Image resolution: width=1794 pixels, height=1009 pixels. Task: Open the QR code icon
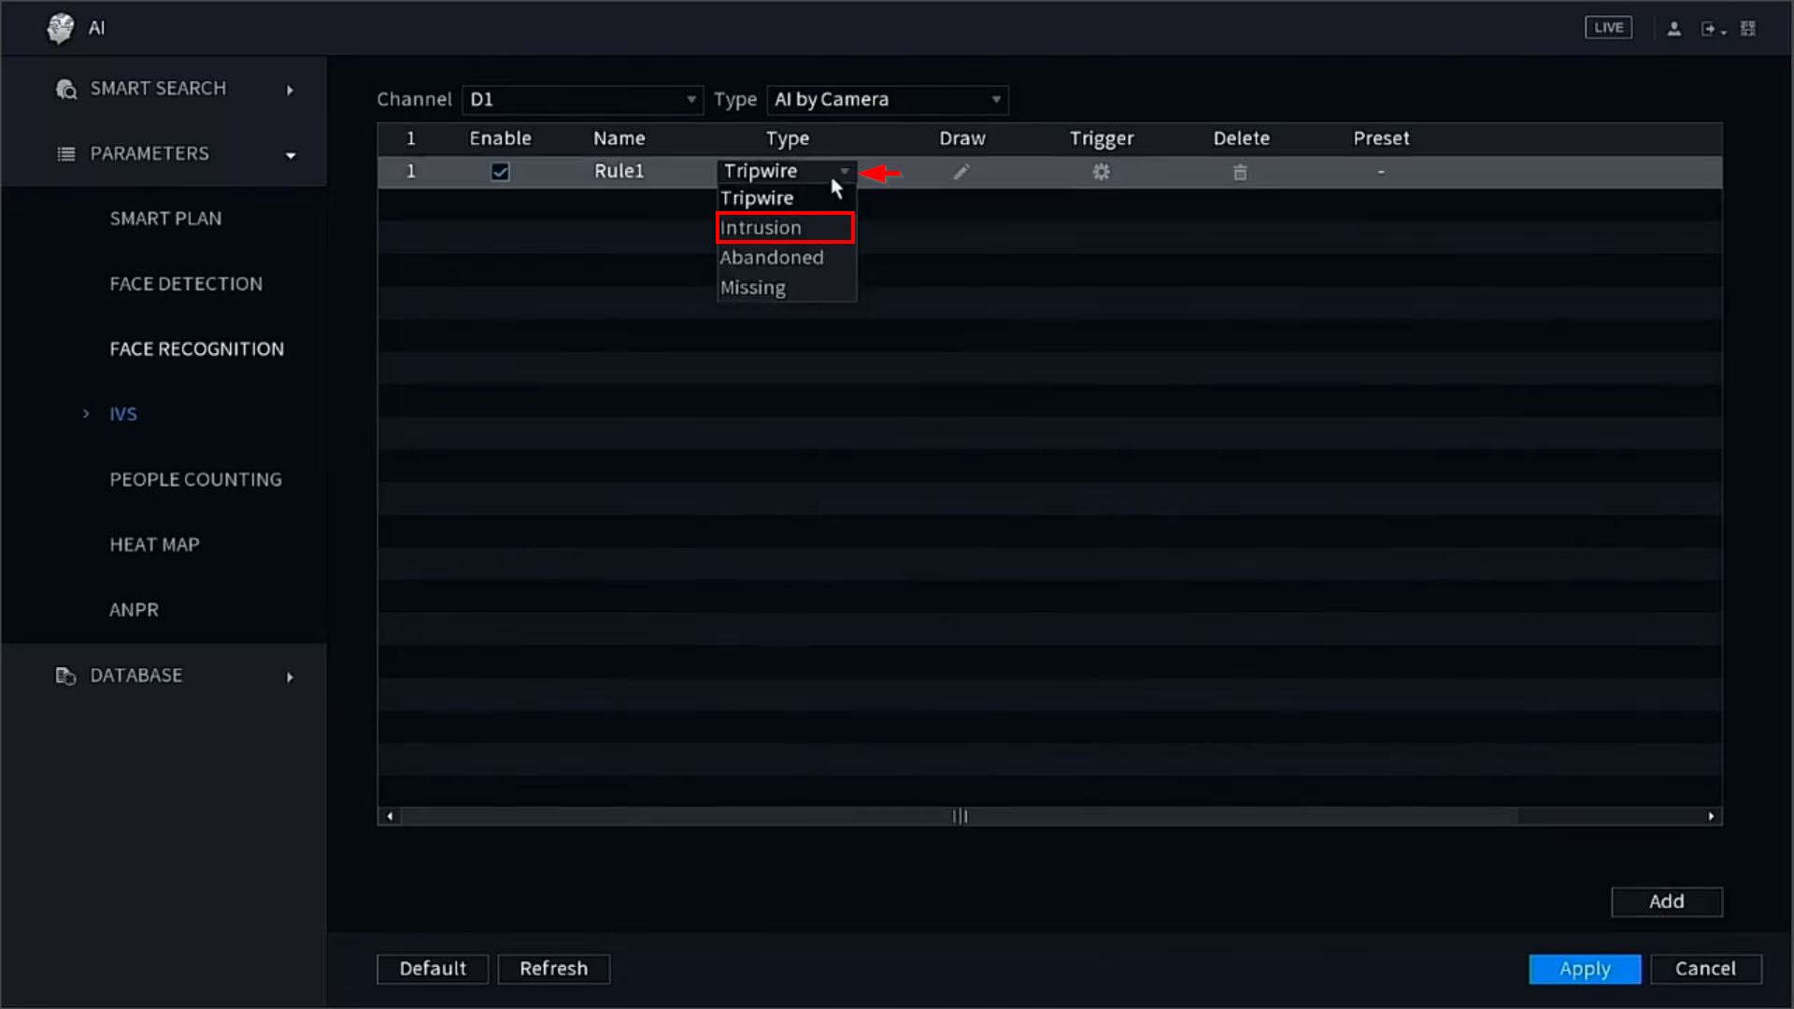(1747, 29)
